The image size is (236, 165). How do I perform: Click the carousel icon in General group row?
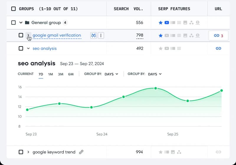pyautogui.click(x=173, y=23)
